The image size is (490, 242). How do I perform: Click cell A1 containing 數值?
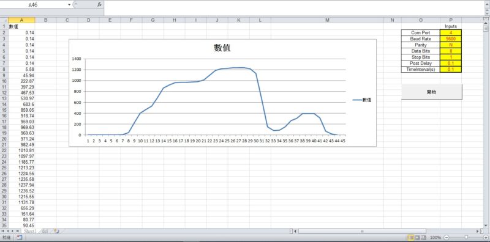pyautogui.click(x=21, y=27)
